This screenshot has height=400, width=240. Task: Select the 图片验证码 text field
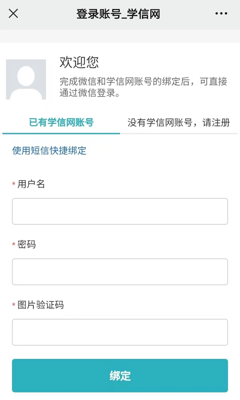(120, 332)
